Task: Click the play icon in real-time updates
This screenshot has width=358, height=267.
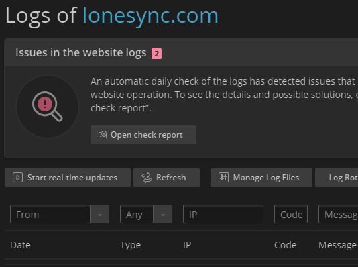Action: point(18,178)
